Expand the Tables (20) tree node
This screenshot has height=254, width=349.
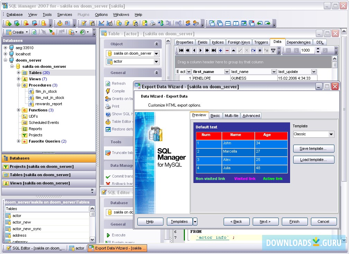(x=19, y=73)
